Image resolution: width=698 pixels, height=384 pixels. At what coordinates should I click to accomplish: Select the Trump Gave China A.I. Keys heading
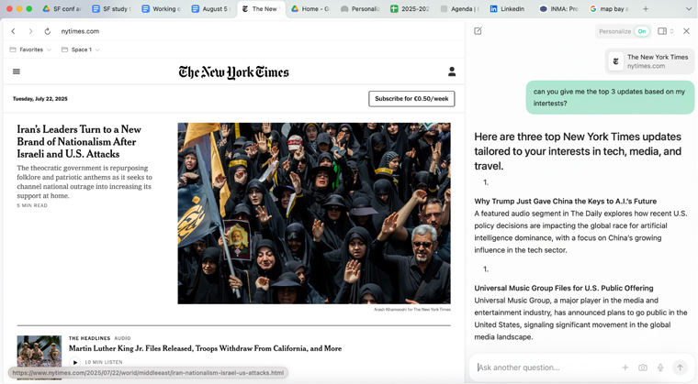(566, 202)
